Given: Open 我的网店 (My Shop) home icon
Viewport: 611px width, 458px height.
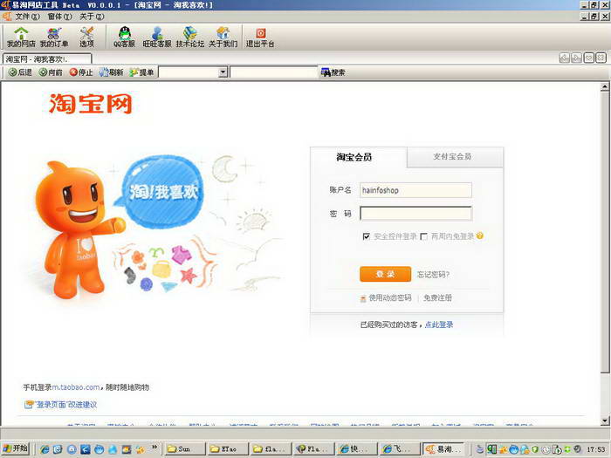Looking at the screenshot, I should [x=21, y=38].
